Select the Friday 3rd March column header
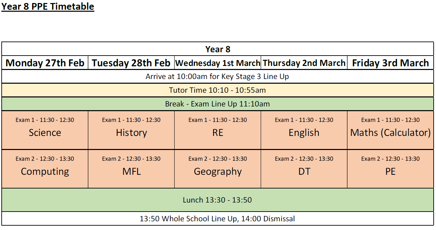 click(390, 63)
